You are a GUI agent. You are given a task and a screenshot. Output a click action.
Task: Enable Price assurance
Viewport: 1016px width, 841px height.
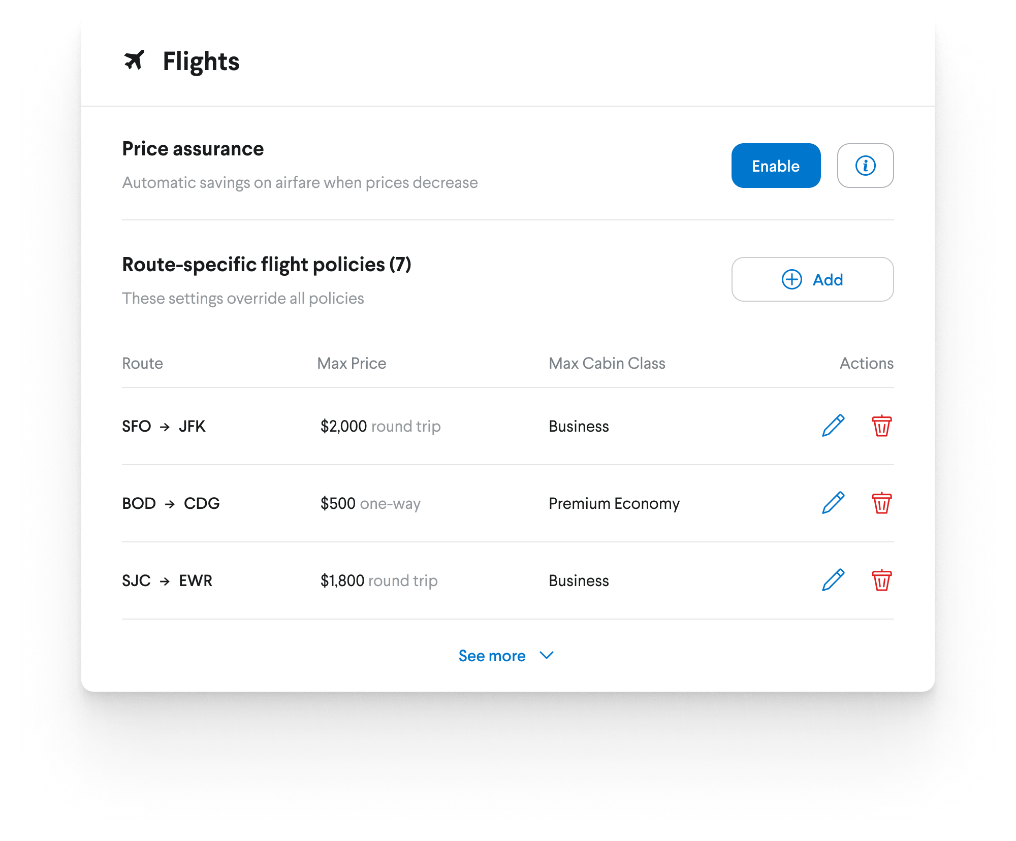click(x=776, y=166)
